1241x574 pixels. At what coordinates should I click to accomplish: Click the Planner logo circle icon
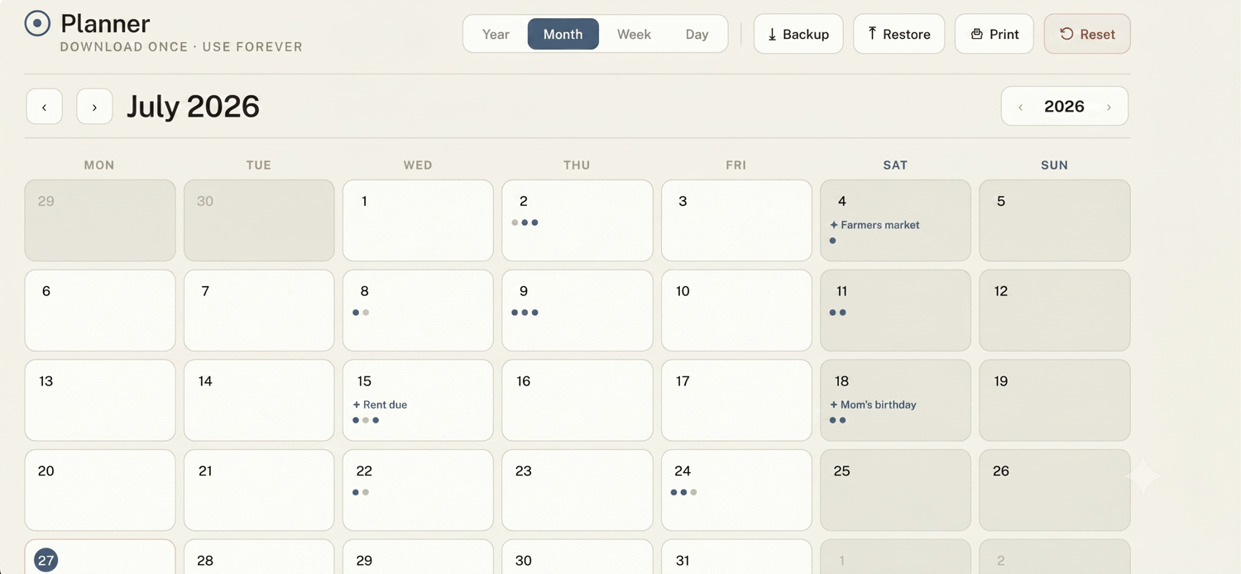coord(37,23)
